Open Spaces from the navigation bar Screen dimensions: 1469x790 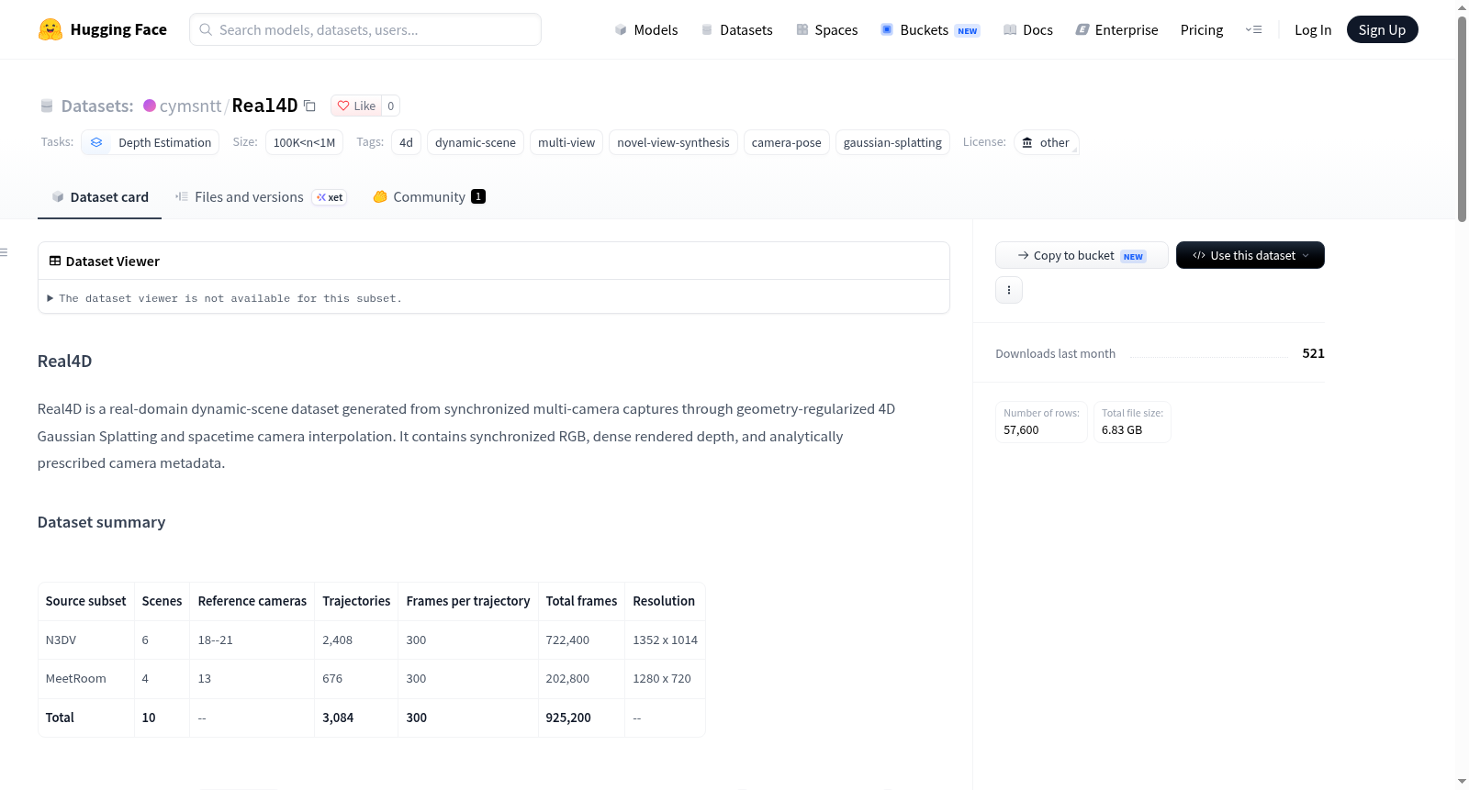click(826, 30)
